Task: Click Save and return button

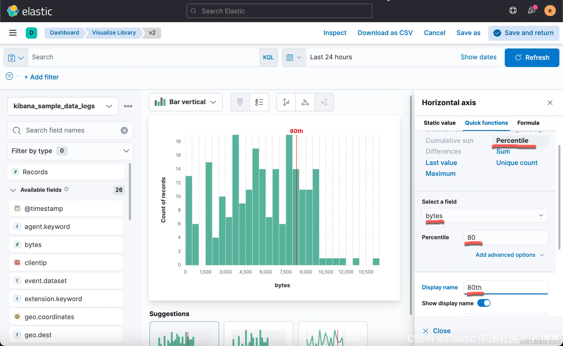Action: point(524,33)
